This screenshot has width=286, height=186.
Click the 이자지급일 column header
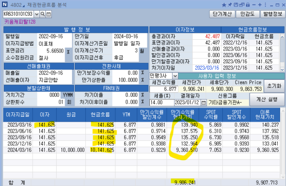pos(18,115)
